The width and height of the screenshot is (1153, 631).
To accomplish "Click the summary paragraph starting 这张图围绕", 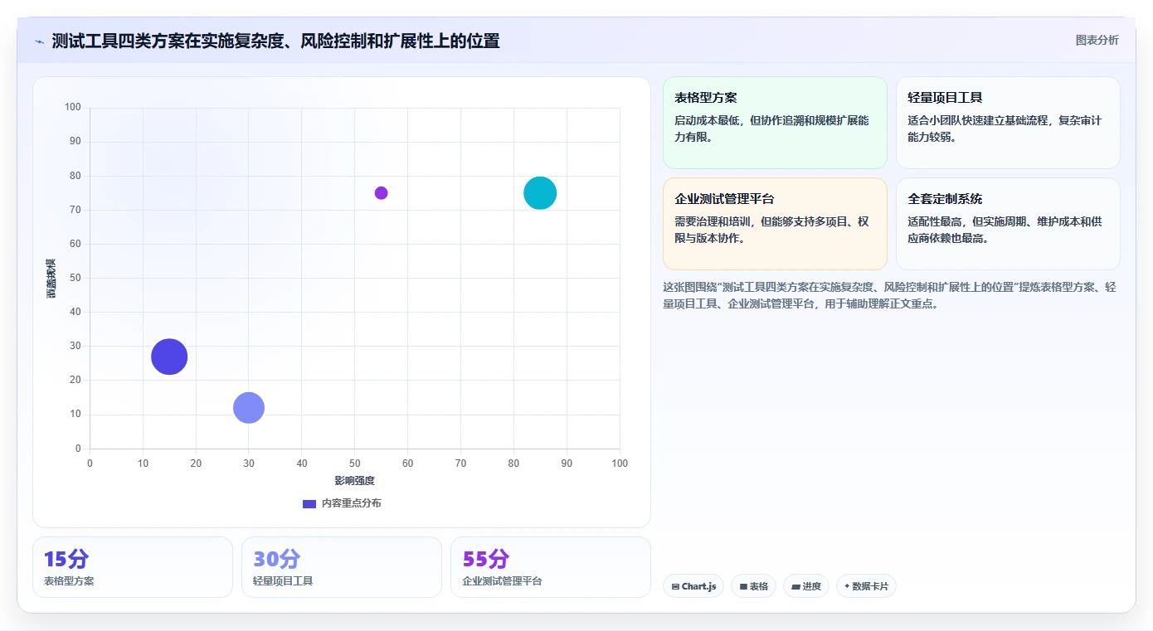I will pyautogui.click(x=889, y=295).
